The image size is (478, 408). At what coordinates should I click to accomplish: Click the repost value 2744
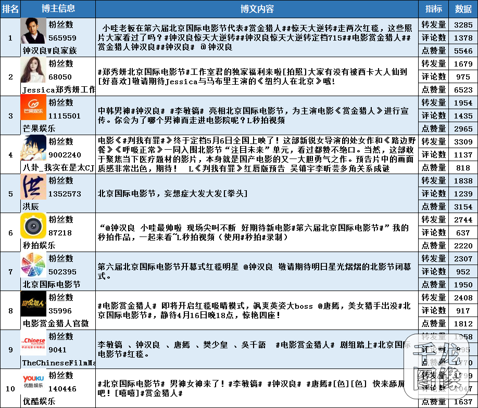[x=463, y=220]
